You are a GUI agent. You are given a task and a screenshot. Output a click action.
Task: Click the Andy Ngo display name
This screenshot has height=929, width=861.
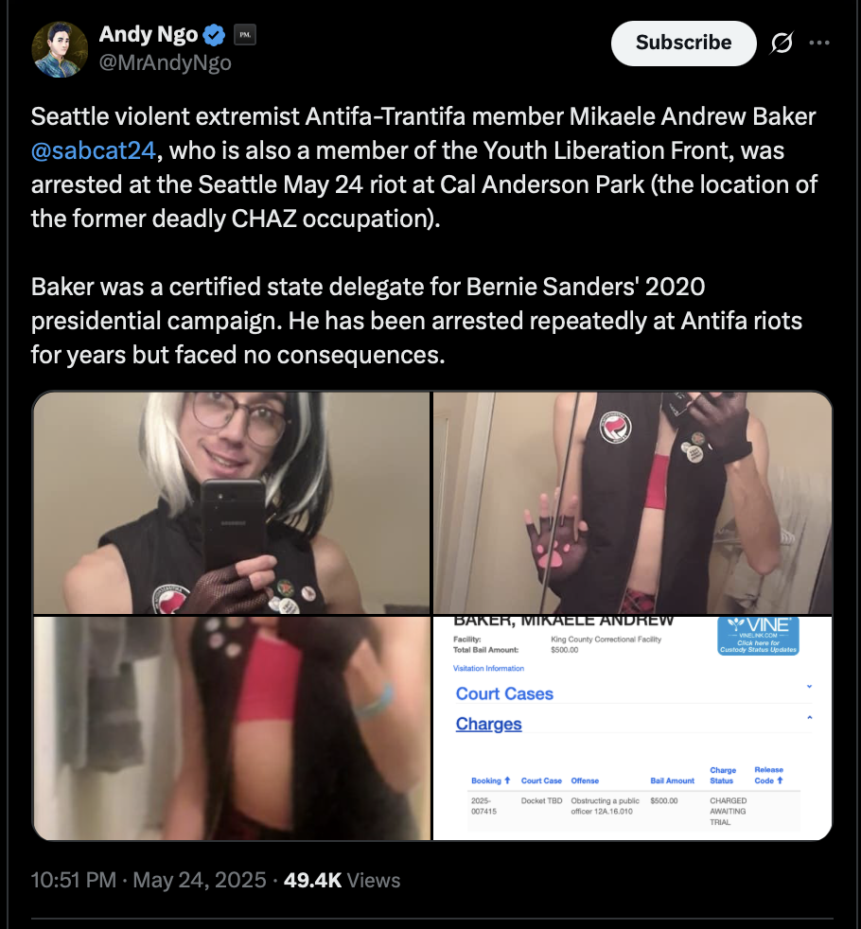point(149,34)
